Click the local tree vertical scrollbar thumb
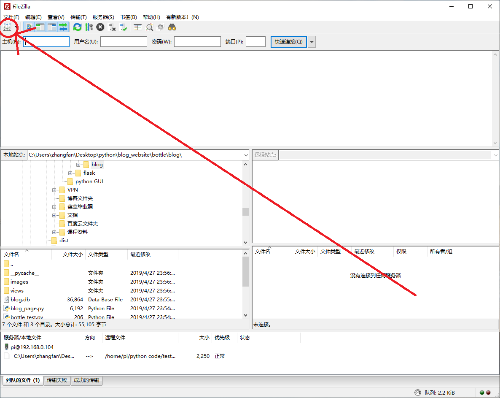Screen dimensions: 500x398 tap(245, 212)
